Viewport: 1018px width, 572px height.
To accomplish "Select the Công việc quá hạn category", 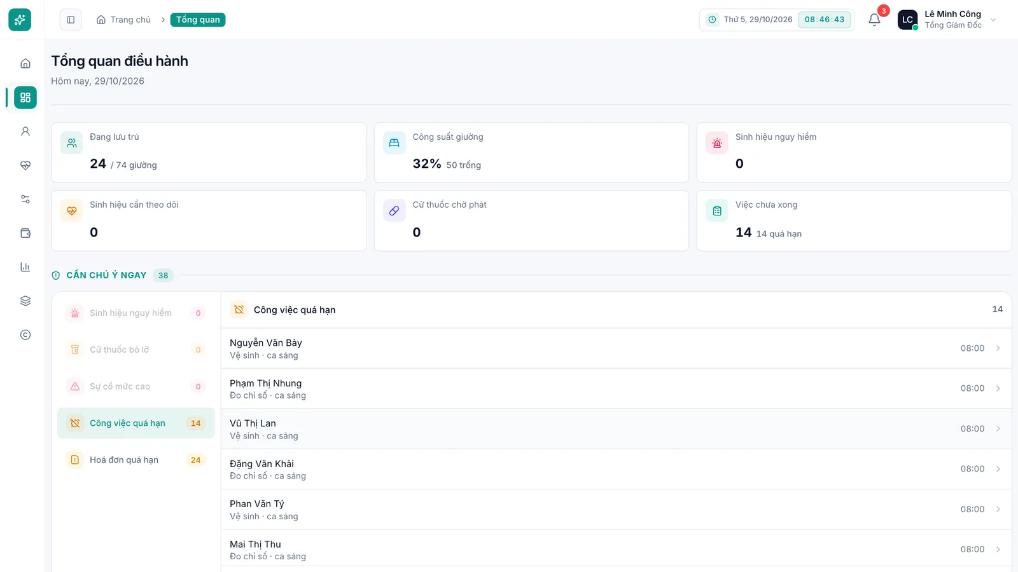I will coord(136,423).
